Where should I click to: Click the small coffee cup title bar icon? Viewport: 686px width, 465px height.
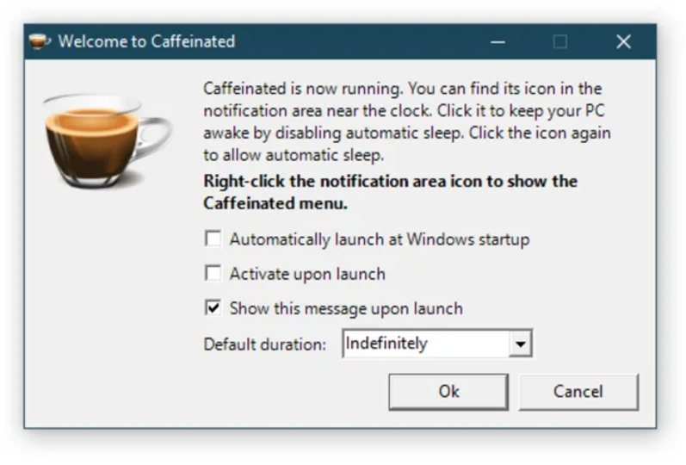click(40, 41)
